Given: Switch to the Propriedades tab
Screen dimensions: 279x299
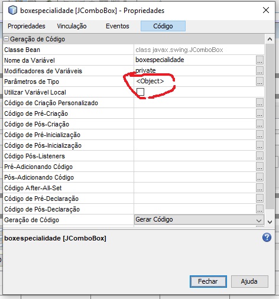Looking at the screenshot, I should [x=27, y=26].
